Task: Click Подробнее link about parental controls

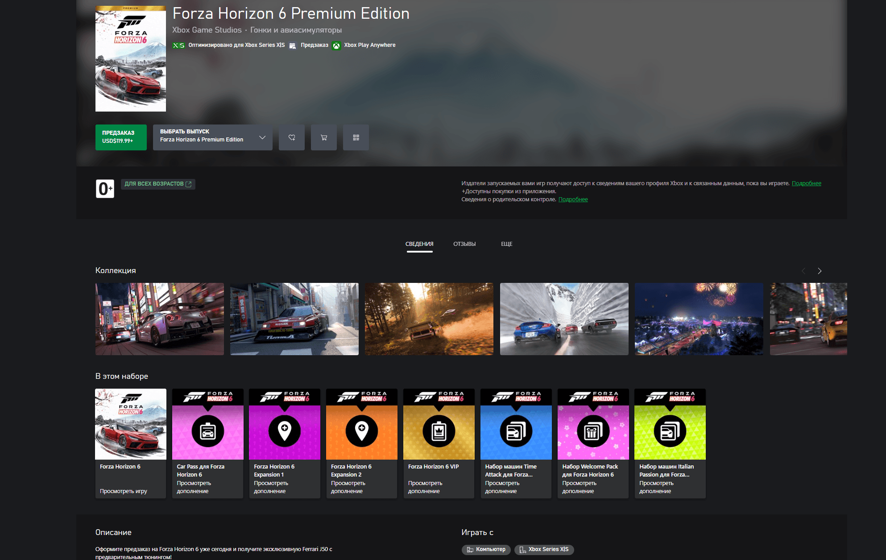Action: coord(573,199)
